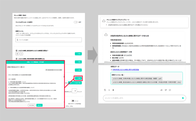Screen dimensions: 196x121
Task: Click the trash icon below the chat answer
Action: coord(113,90)
